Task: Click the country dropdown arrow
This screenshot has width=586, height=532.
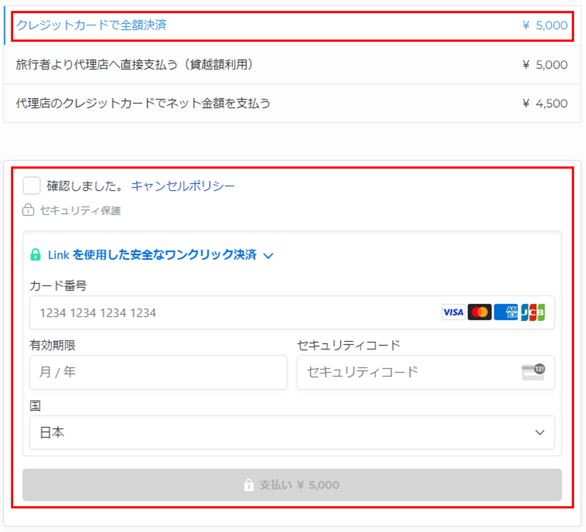Action: click(540, 432)
